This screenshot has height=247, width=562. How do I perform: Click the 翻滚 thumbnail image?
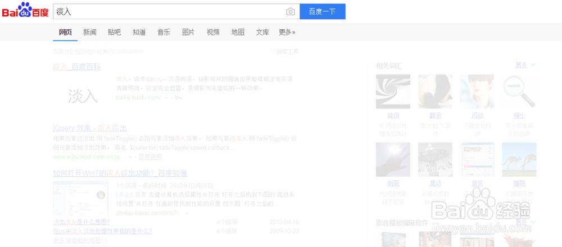click(x=435, y=92)
